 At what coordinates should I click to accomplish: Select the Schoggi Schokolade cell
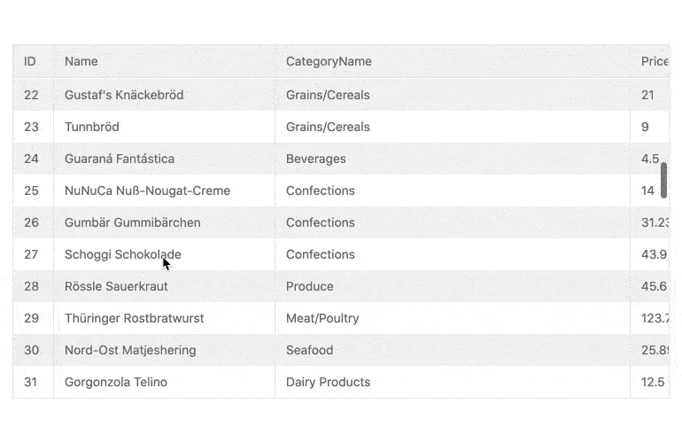(122, 254)
